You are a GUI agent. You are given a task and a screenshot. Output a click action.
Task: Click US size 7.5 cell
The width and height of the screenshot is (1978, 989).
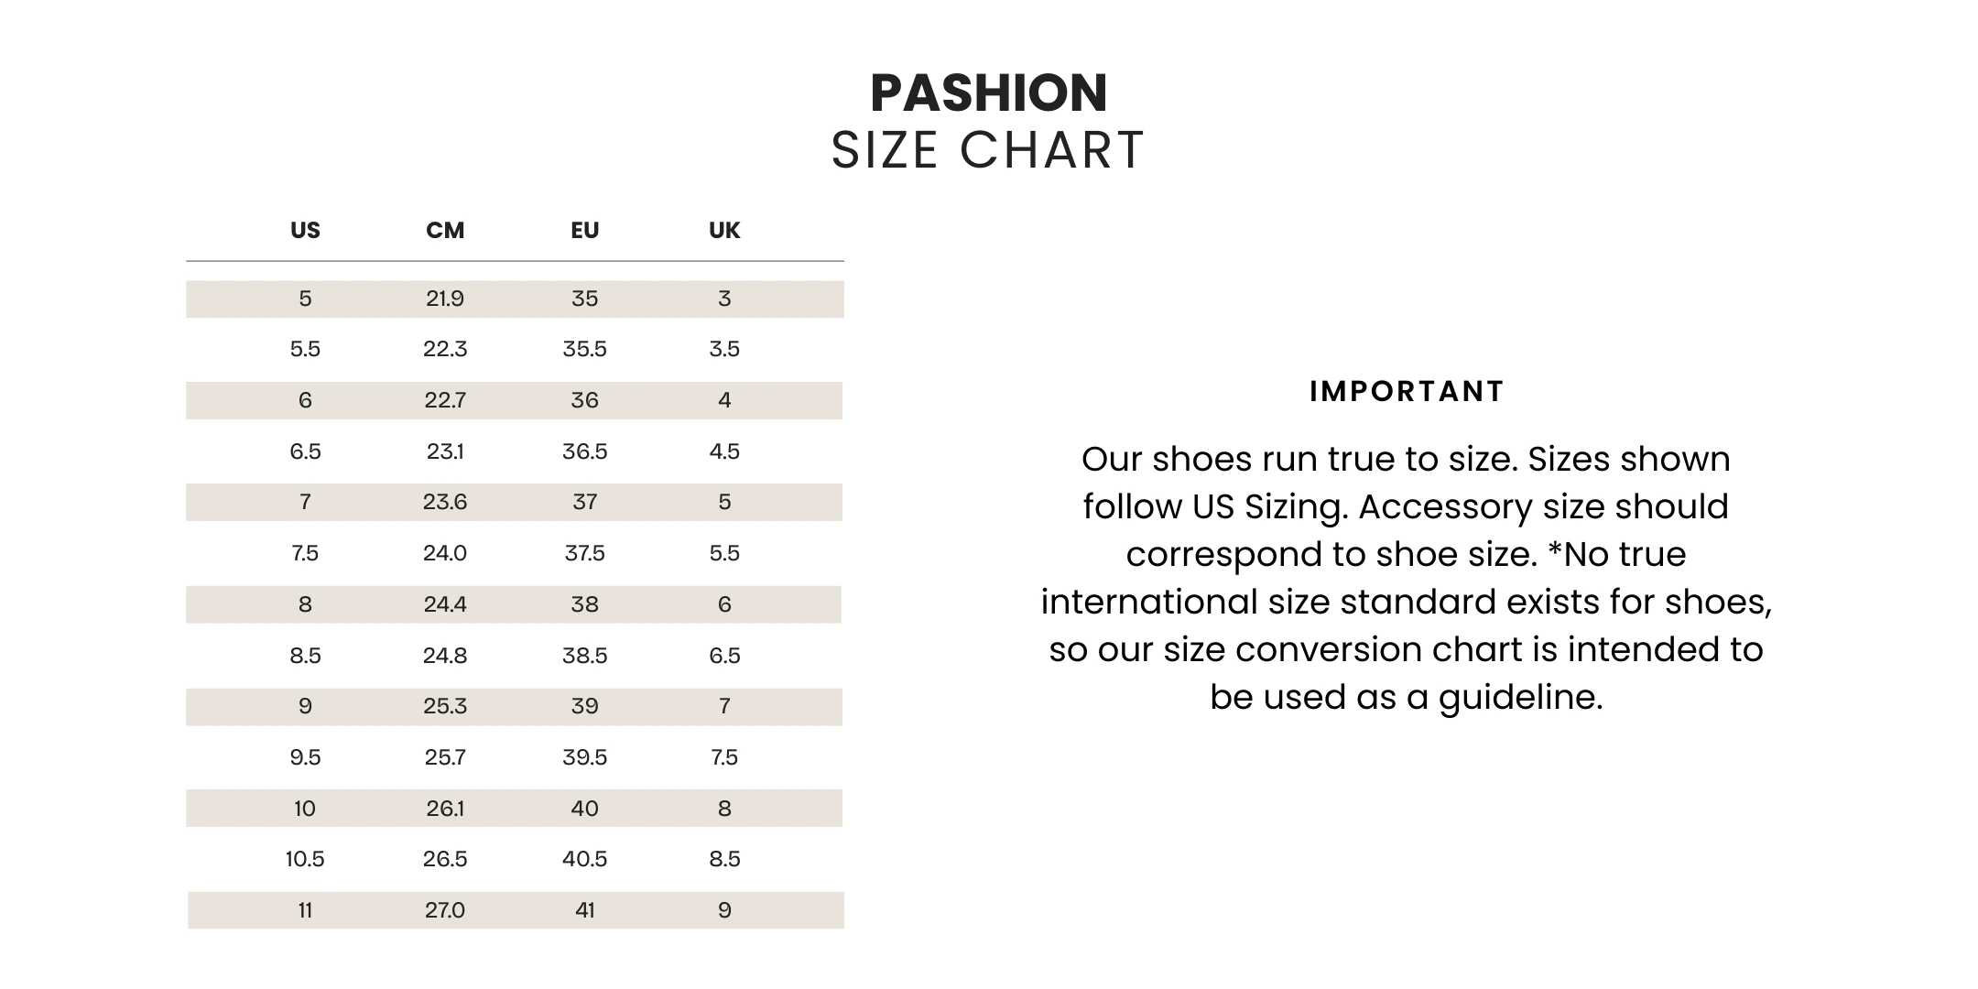(305, 553)
